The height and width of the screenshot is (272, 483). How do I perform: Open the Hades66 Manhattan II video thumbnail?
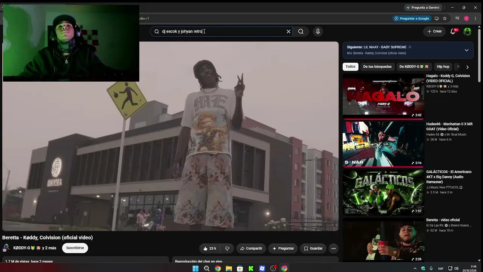click(383, 144)
